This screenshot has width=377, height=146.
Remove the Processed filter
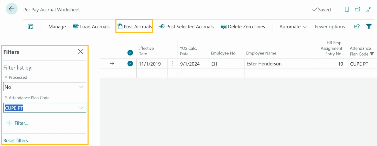tap(6, 77)
